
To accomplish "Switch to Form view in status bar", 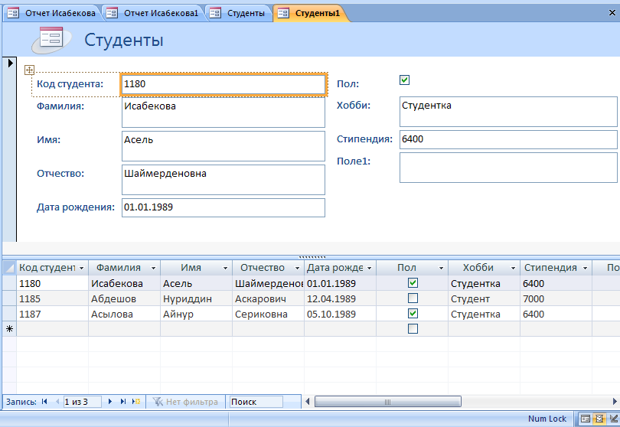I will tap(585, 419).
